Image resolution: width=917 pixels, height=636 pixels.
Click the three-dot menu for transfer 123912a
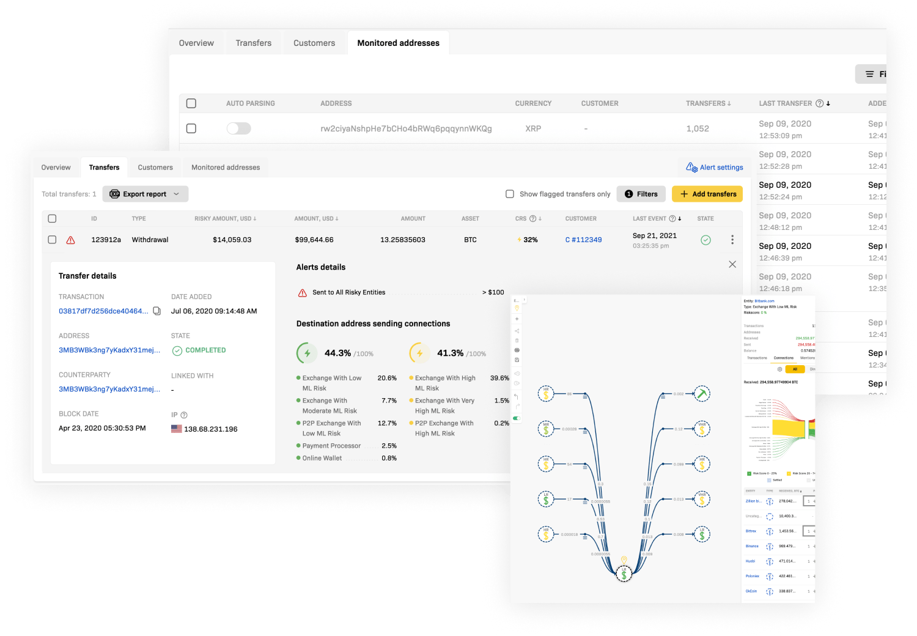732,240
